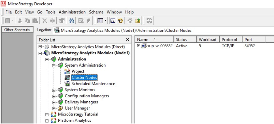Select the Cluster Nodes tree item
The image size is (274, 124).
click(x=84, y=77)
